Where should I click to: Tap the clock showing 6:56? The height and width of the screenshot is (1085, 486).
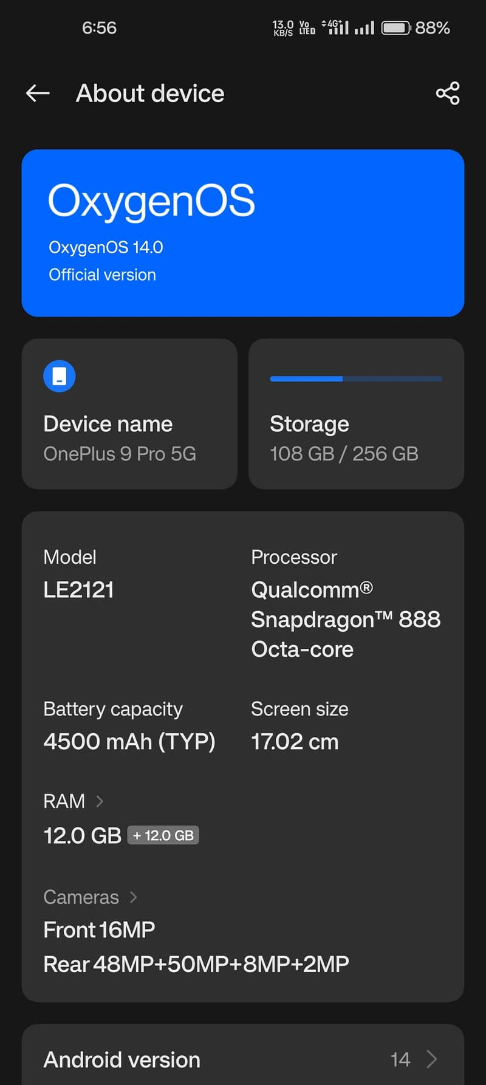(x=99, y=27)
